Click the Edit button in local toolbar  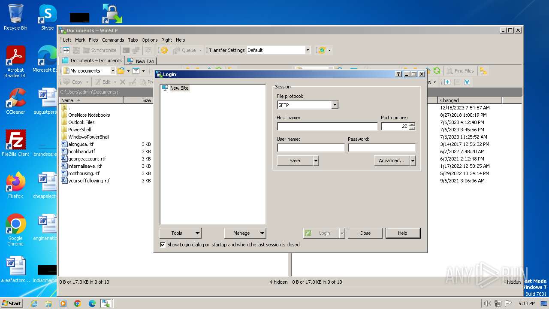coord(103,82)
